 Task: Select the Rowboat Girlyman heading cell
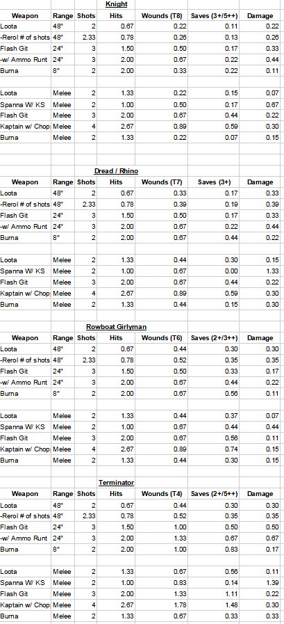coord(117,327)
